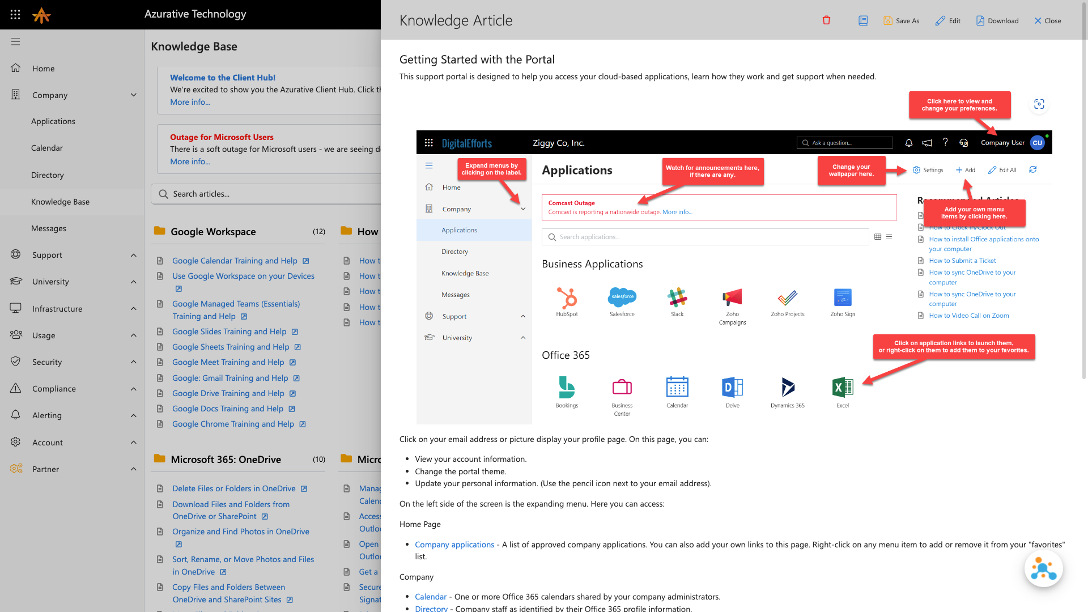Expand the Compliance menu chevron
Image resolution: width=1088 pixels, height=612 pixels.
(134, 389)
